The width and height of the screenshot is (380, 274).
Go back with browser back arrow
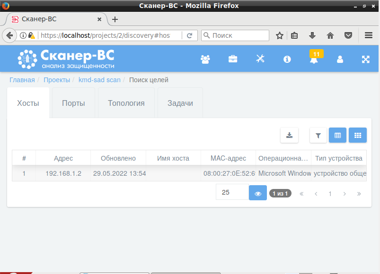click(x=9, y=35)
